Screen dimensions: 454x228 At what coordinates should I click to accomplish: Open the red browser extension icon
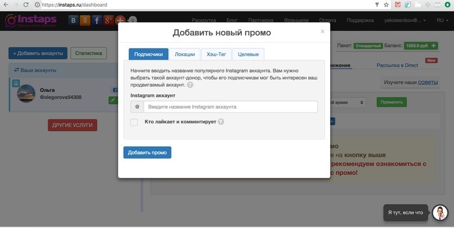coord(398,5)
